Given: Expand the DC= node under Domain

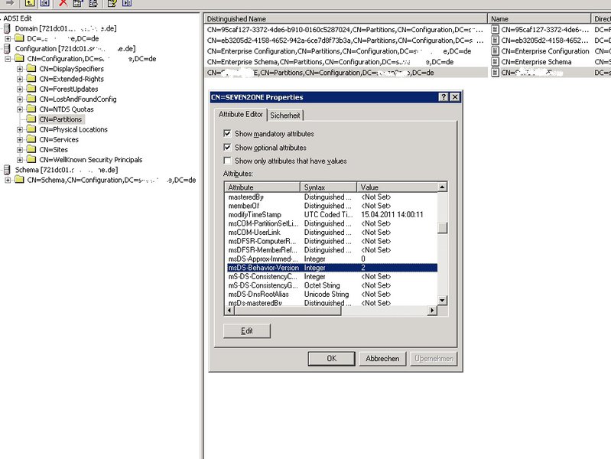Looking at the screenshot, I should point(8,38).
